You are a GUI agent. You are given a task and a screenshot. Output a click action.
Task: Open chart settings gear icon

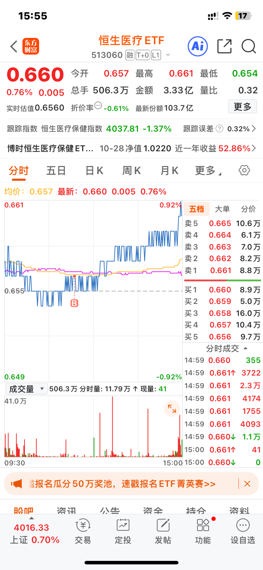click(244, 170)
